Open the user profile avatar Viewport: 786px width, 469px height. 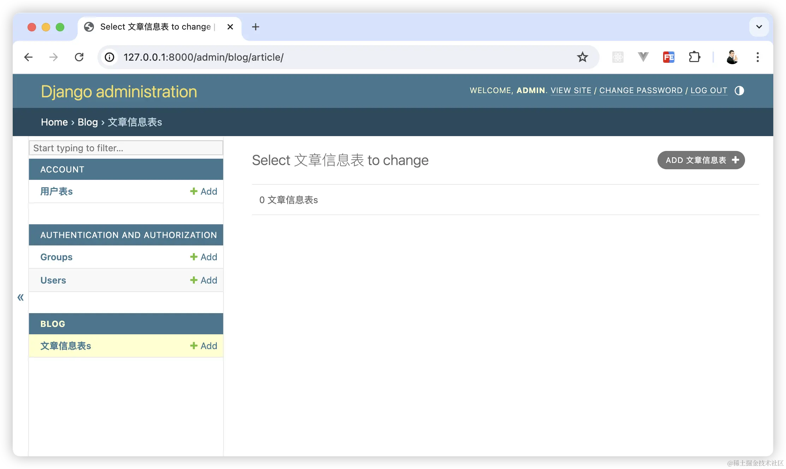click(x=732, y=57)
